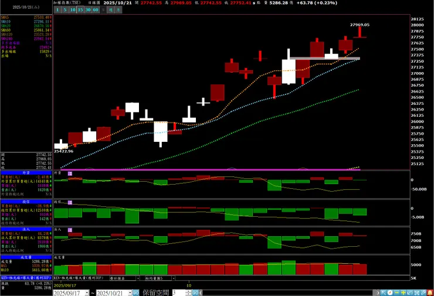Open the 法人 blue header tab
The width and height of the screenshot is (434, 296).
click(x=26, y=229)
